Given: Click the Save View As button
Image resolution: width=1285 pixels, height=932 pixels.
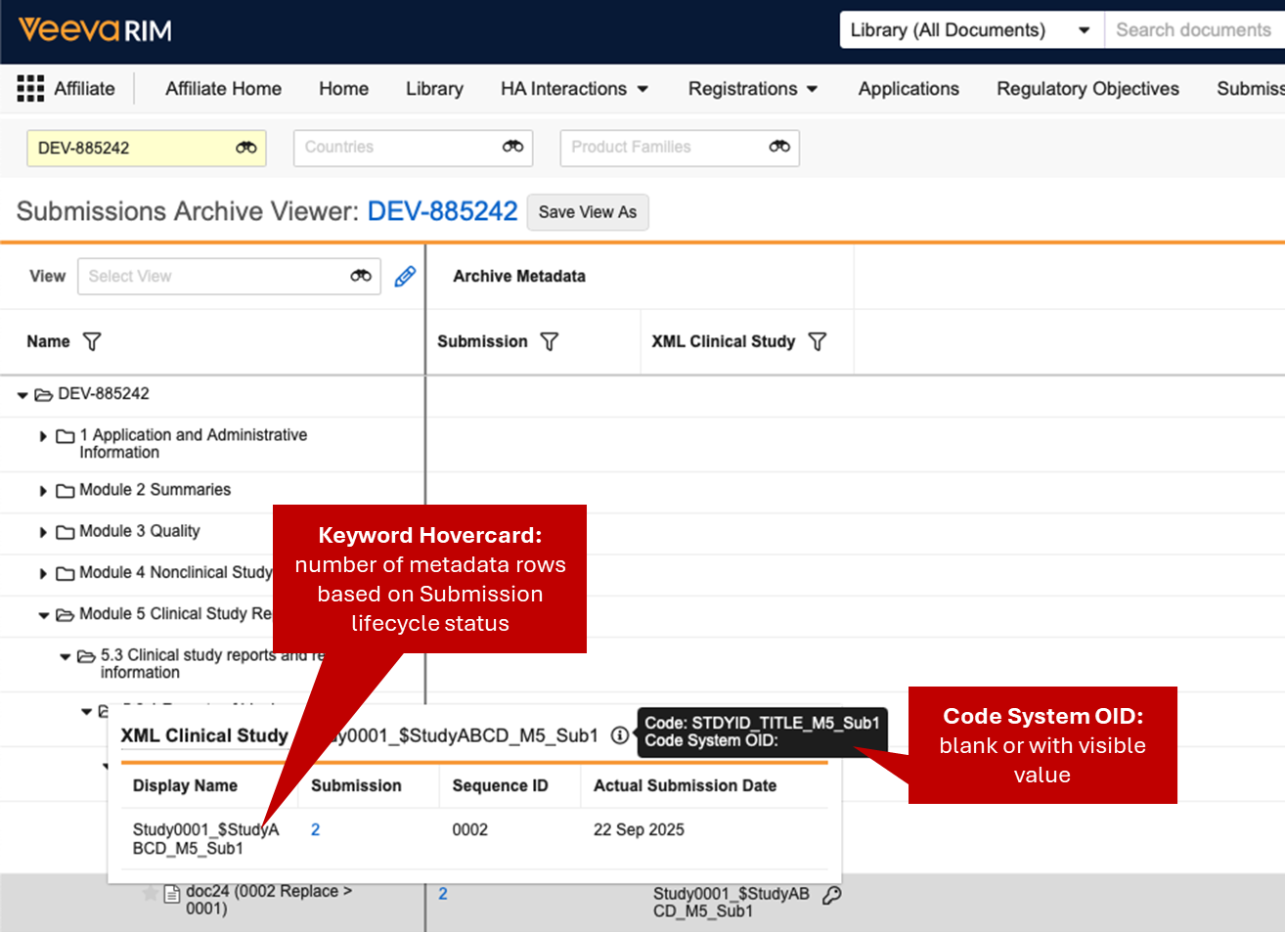Looking at the screenshot, I should 587,212.
